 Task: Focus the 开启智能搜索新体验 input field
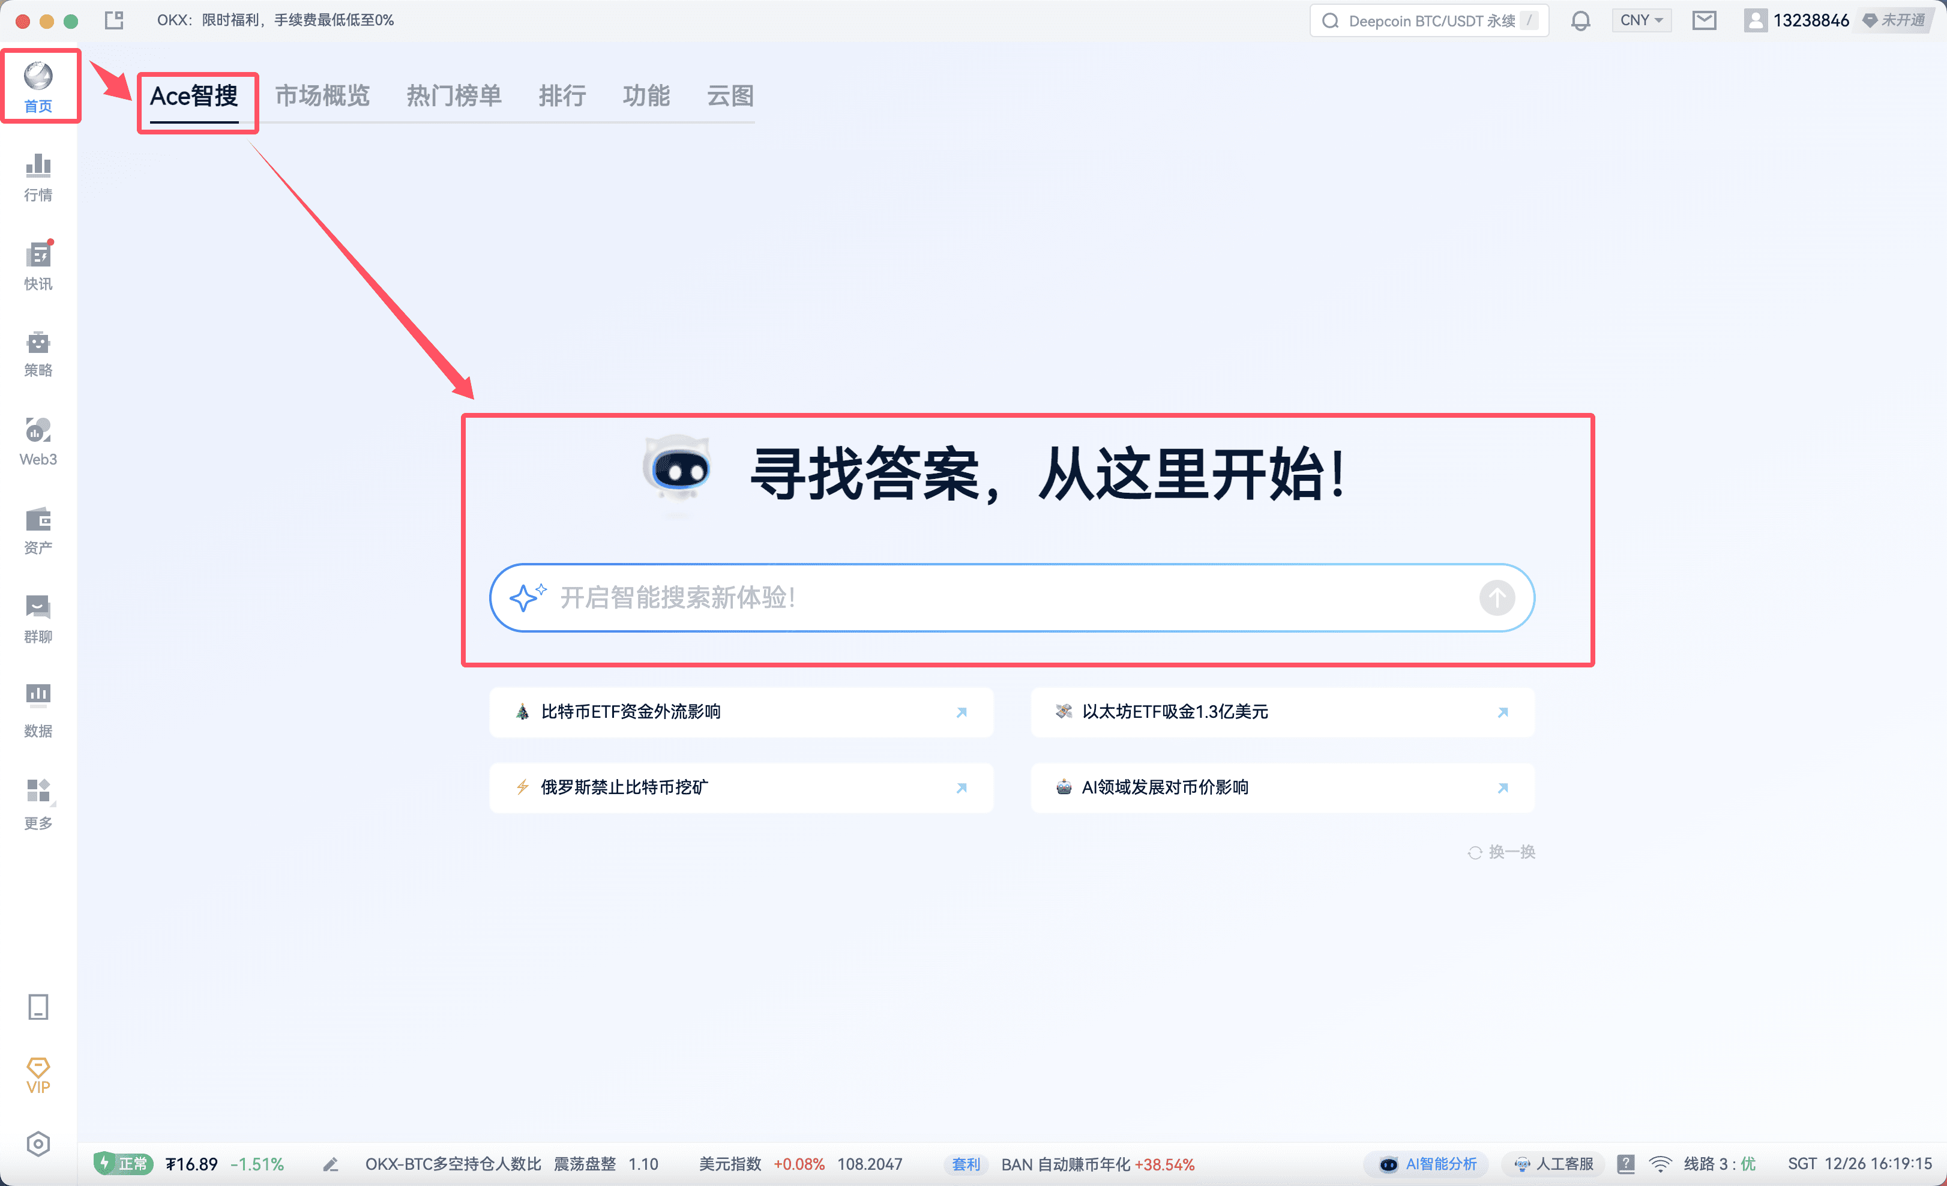pos(1011,597)
